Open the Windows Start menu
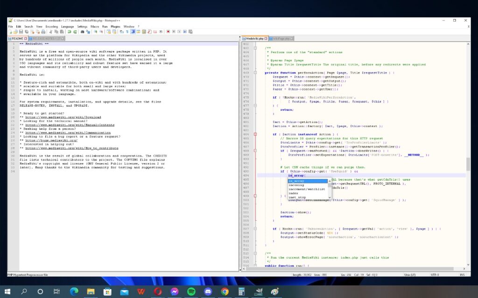 (7, 291)
